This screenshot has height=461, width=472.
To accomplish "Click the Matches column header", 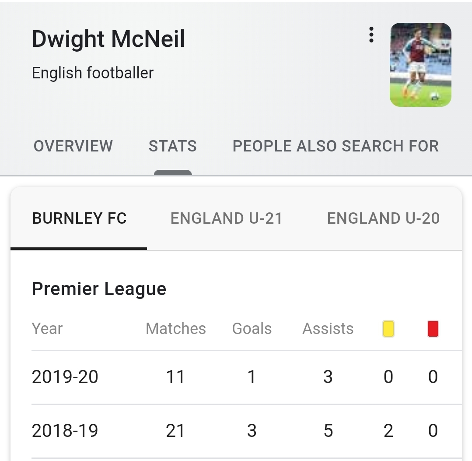I will click(x=175, y=328).
